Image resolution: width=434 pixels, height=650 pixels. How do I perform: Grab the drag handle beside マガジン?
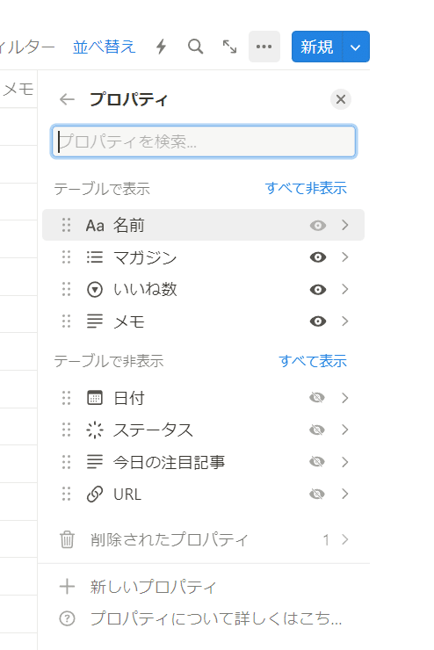click(x=66, y=257)
